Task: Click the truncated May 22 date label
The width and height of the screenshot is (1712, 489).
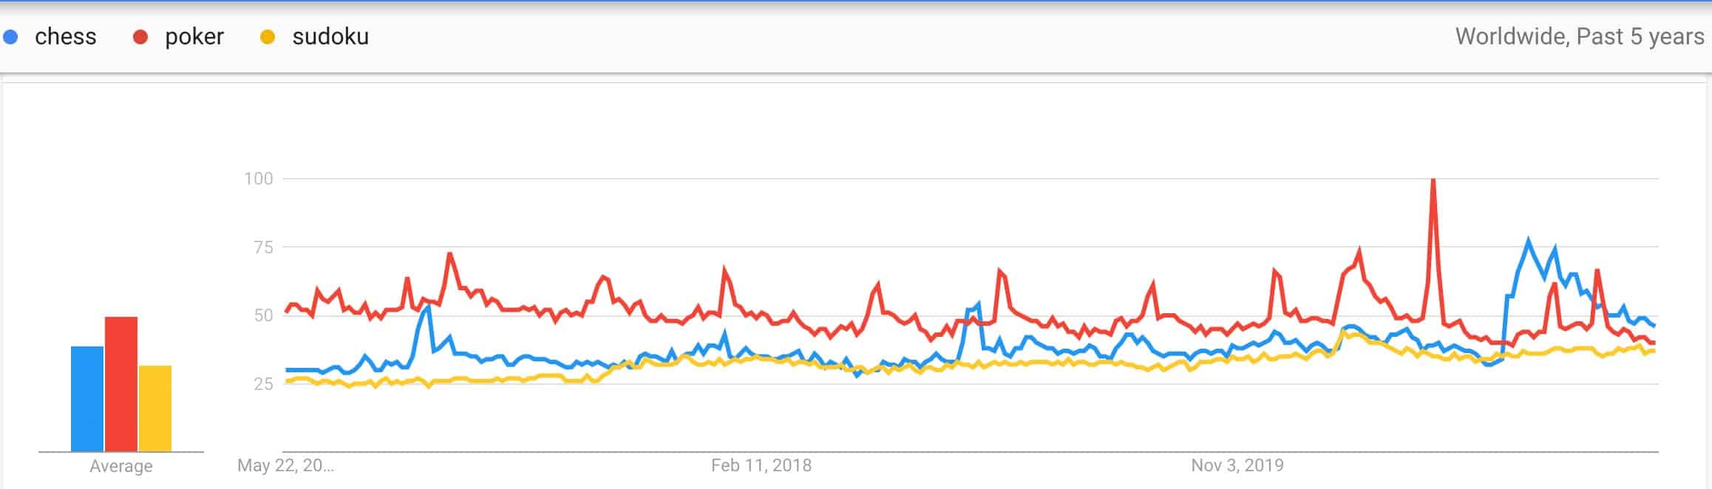Action: click(285, 465)
